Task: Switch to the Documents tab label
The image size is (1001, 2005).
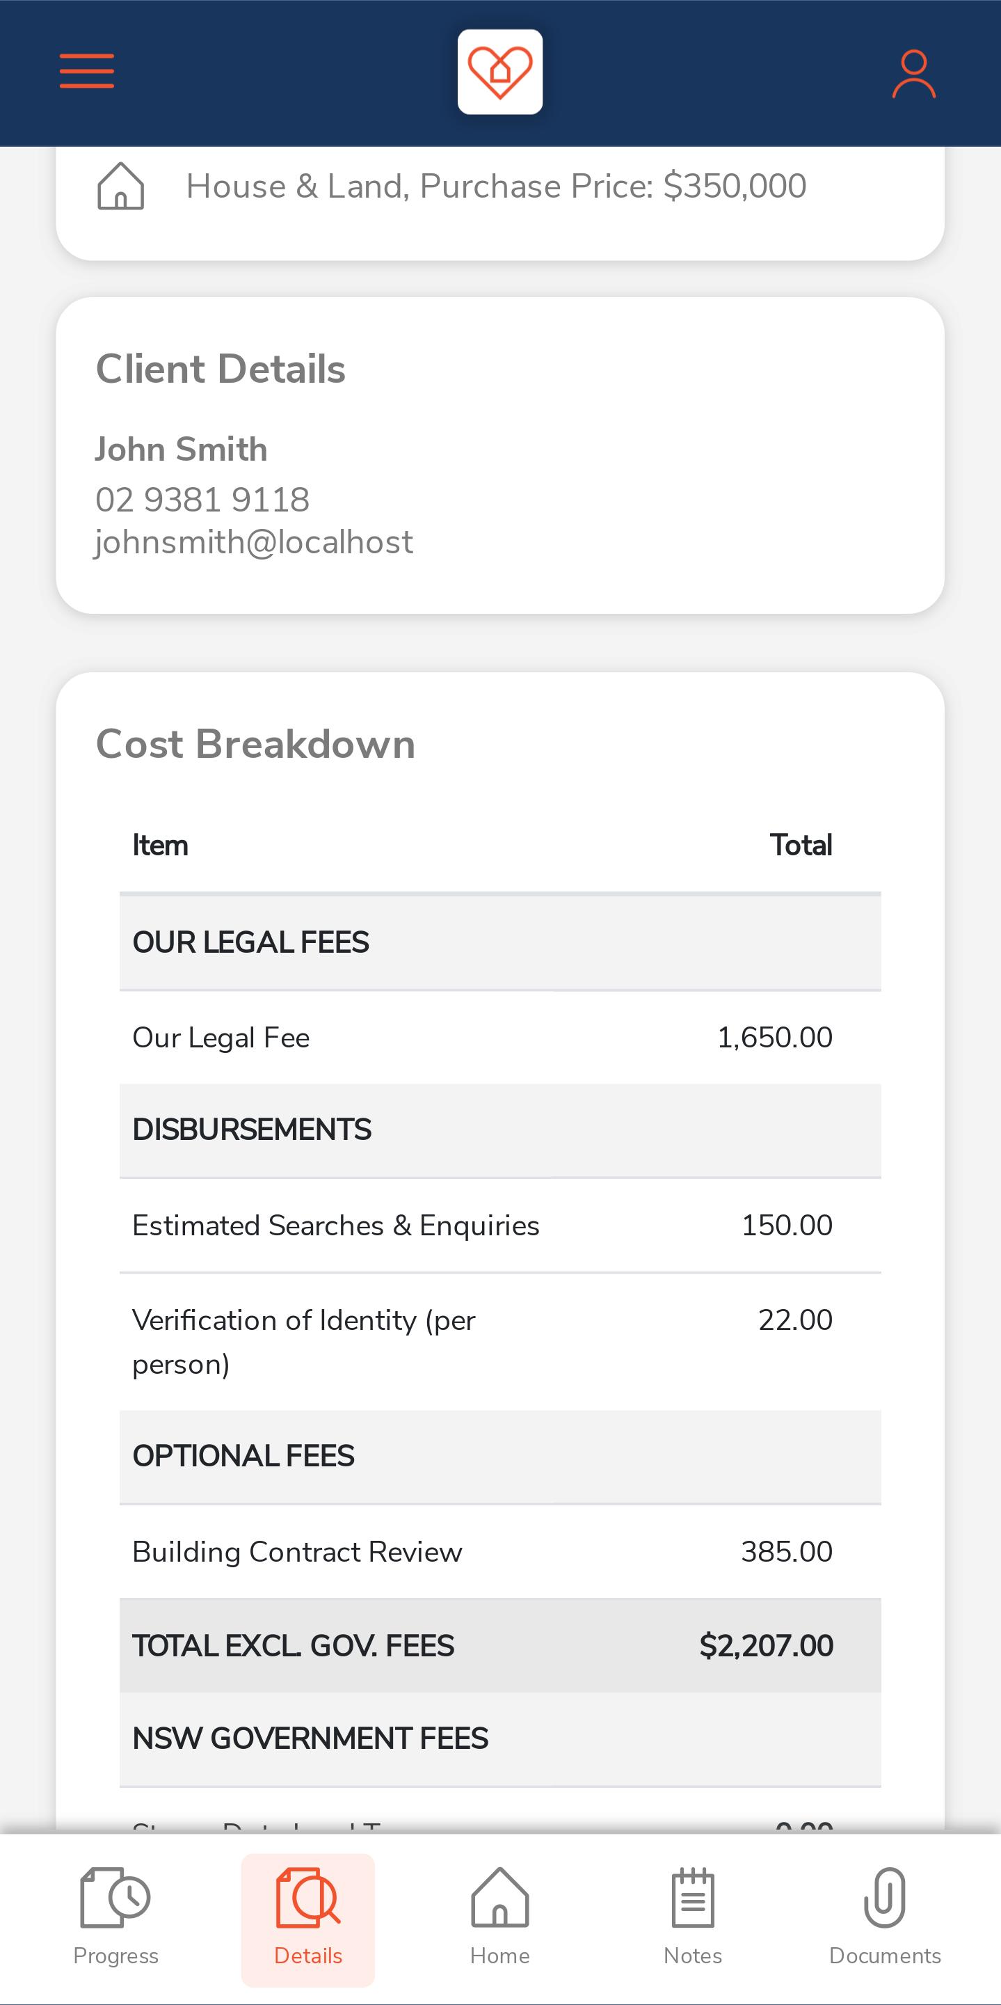Action: 885,1956
